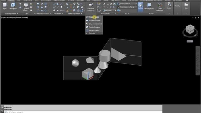Select the Rectangle drawing tool
Image resolution: width=201 pixels, height=113 pixels.
58,10
